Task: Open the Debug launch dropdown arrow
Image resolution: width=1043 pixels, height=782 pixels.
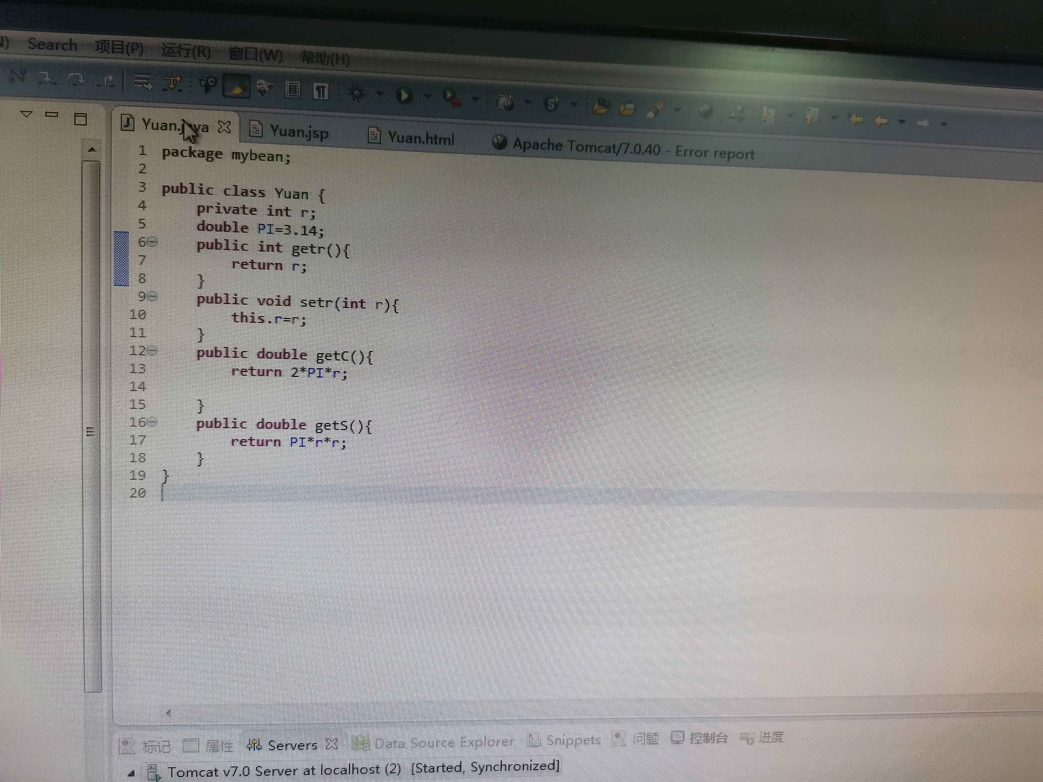Action: coord(380,94)
